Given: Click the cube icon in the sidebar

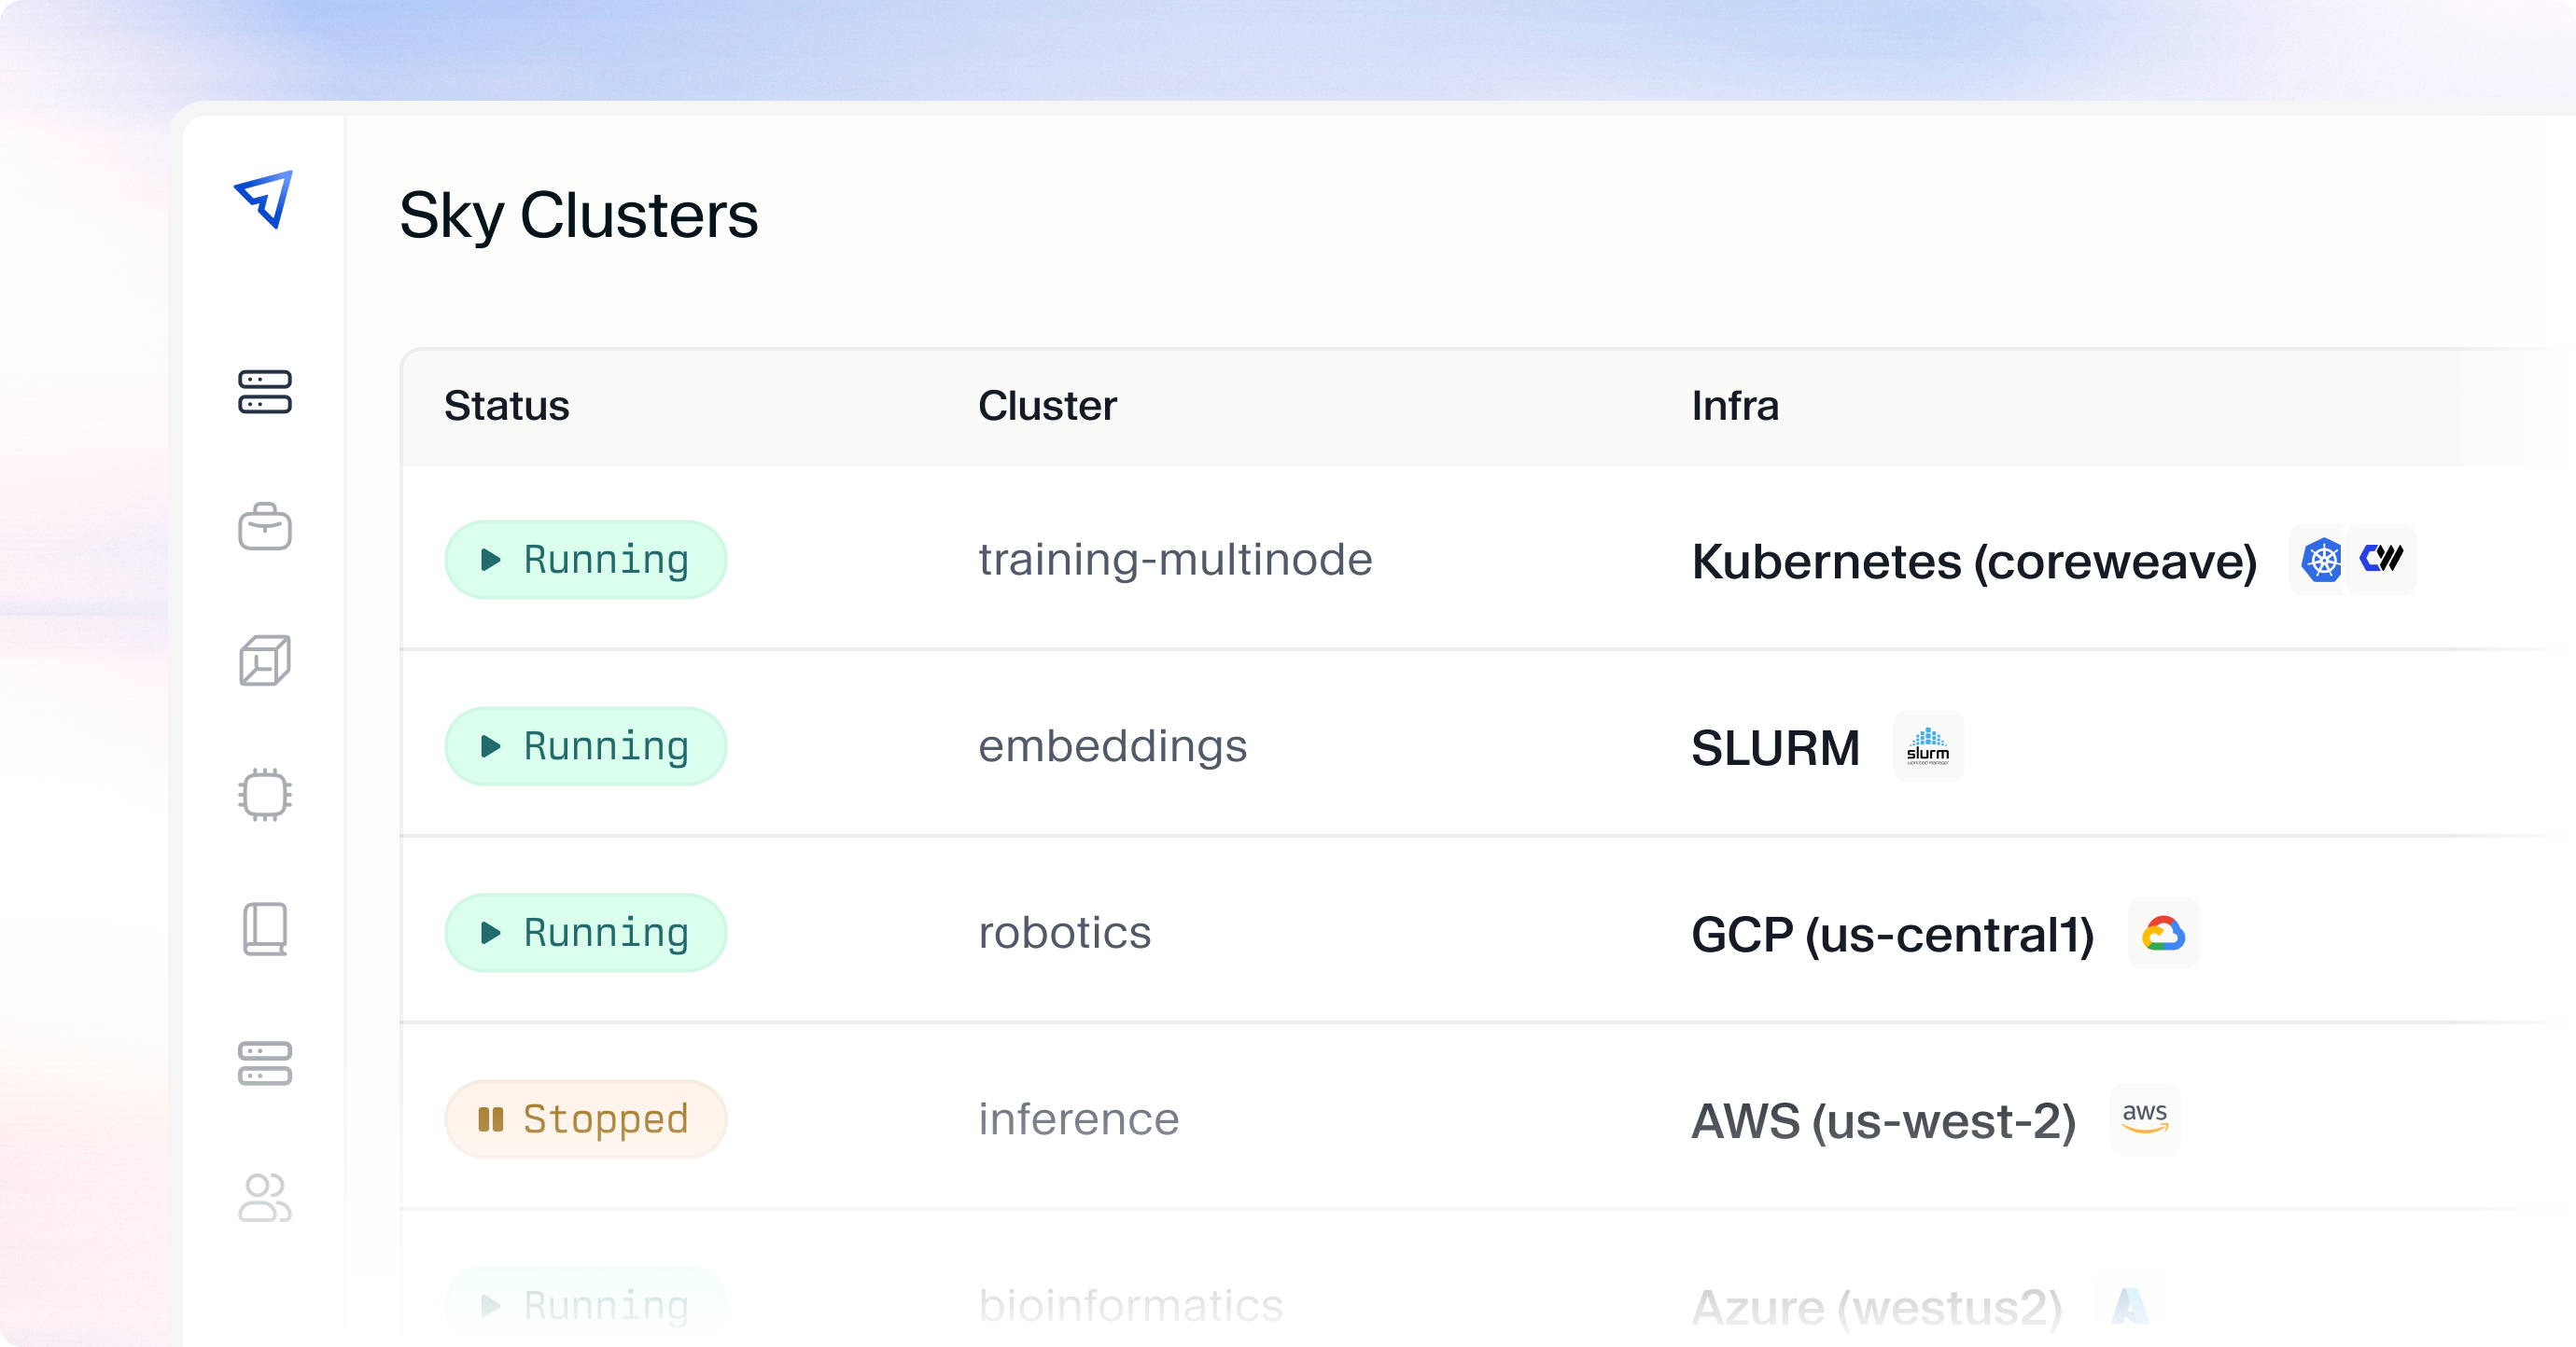Looking at the screenshot, I should point(265,660).
